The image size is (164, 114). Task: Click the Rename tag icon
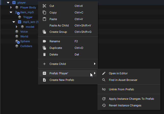coord(44,41)
